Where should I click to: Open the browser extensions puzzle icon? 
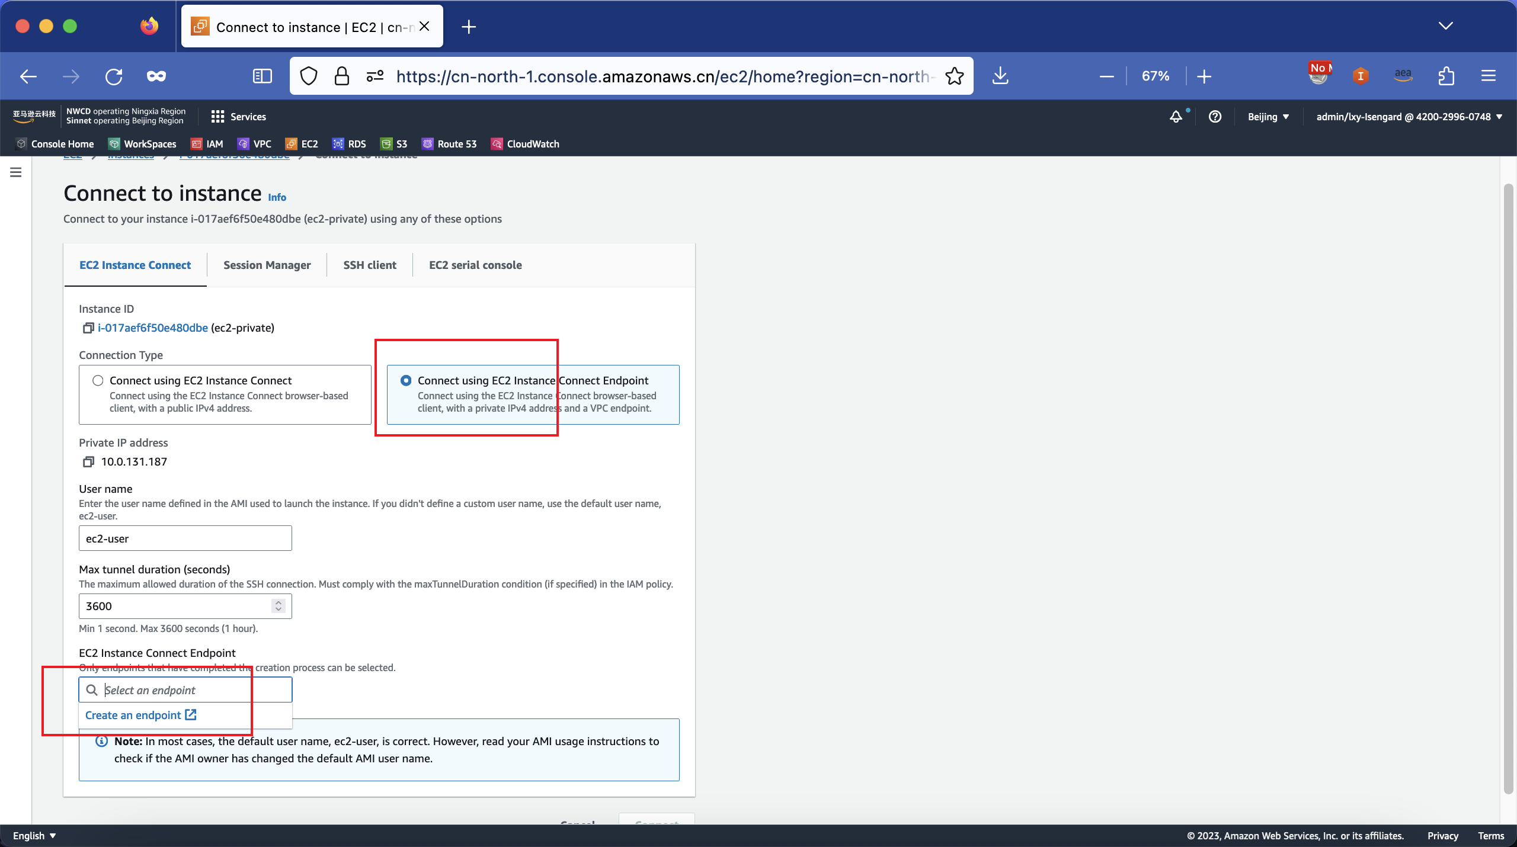[1446, 76]
